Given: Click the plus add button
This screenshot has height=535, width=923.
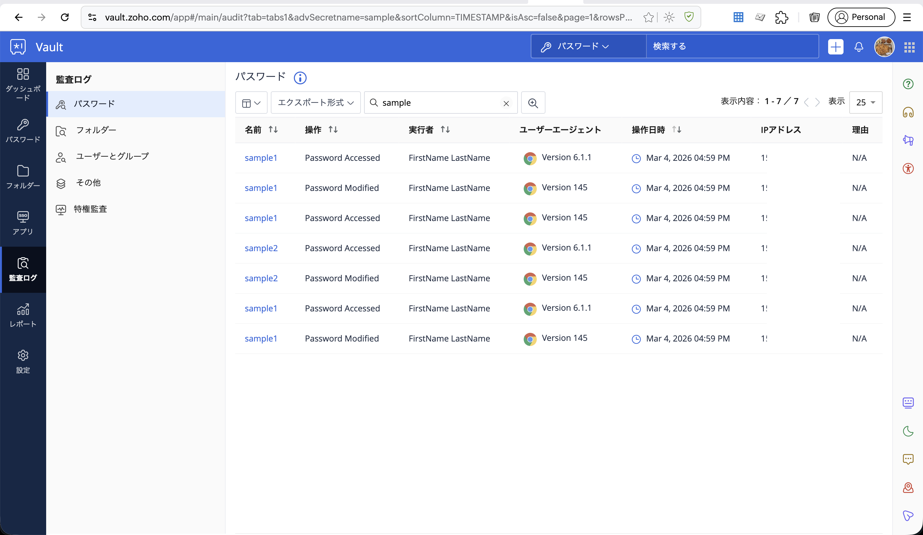Looking at the screenshot, I should pyautogui.click(x=836, y=47).
